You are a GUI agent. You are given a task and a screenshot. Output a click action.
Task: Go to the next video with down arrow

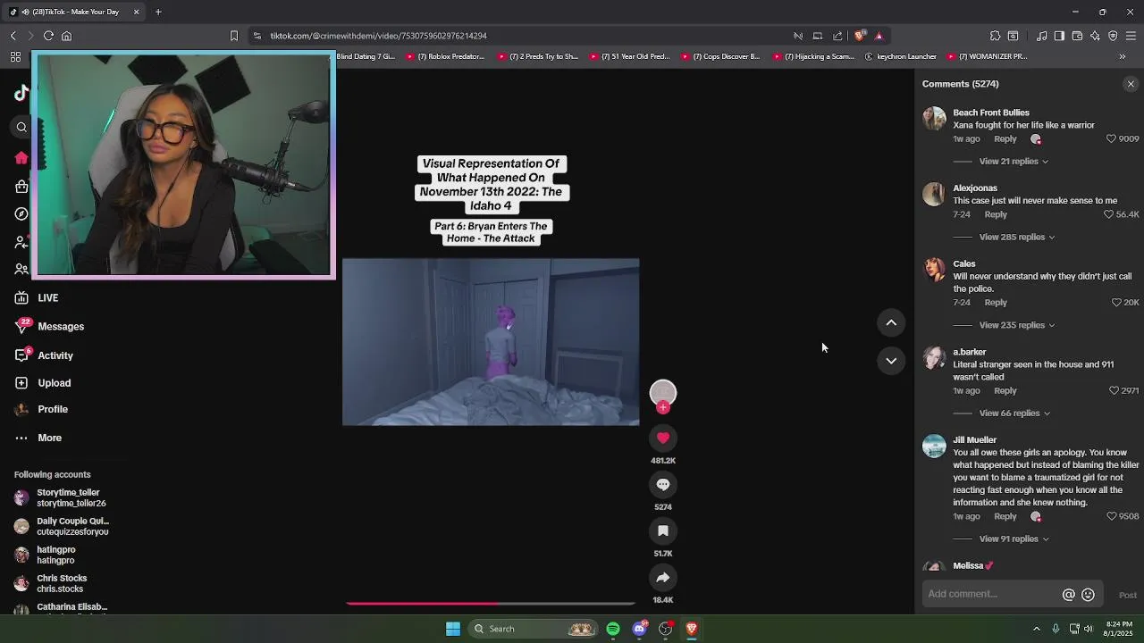(x=891, y=361)
